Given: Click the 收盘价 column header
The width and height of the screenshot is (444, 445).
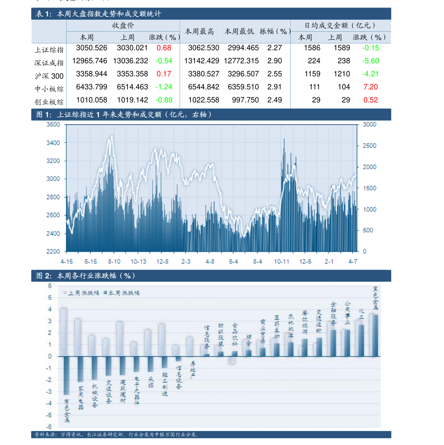Looking at the screenshot, I should 123,26.
